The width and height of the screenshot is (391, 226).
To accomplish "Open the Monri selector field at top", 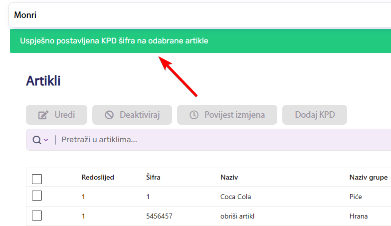I will [x=199, y=15].
